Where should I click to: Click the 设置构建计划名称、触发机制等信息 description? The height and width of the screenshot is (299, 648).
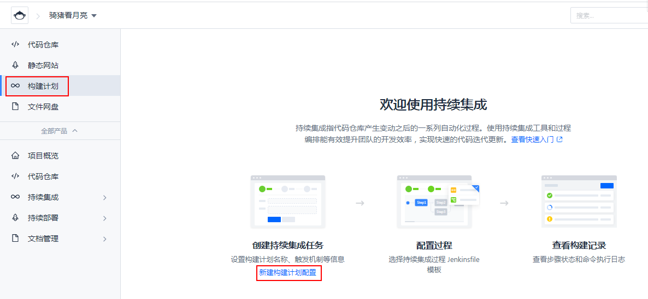(287, 259)
